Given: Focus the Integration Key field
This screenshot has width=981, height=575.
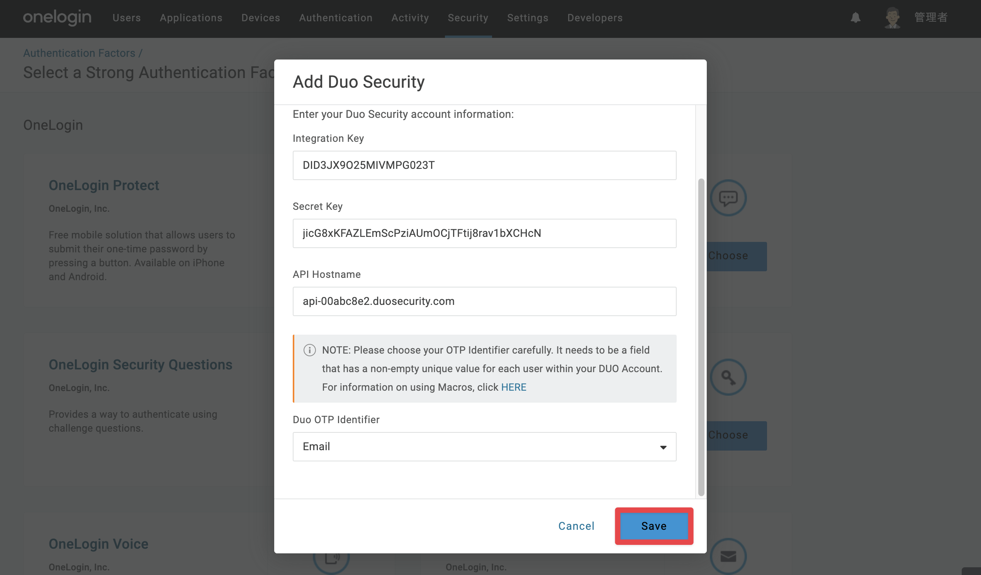Looking at the screenshot, I should click(484, 165).
